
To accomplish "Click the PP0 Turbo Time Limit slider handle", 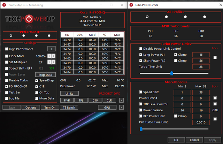I will tap(141, 129).
